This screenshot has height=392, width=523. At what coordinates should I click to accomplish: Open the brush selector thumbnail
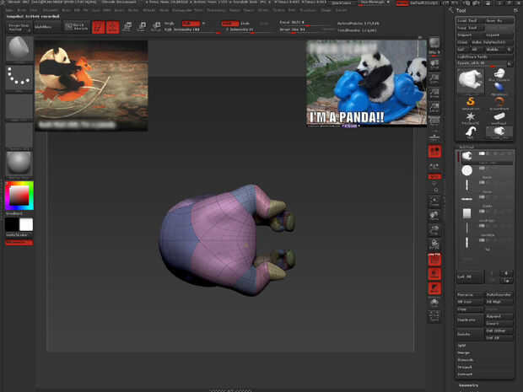point(17,49)
